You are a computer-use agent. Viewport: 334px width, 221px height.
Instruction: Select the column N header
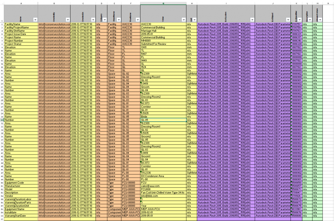(x=328, y=4)
